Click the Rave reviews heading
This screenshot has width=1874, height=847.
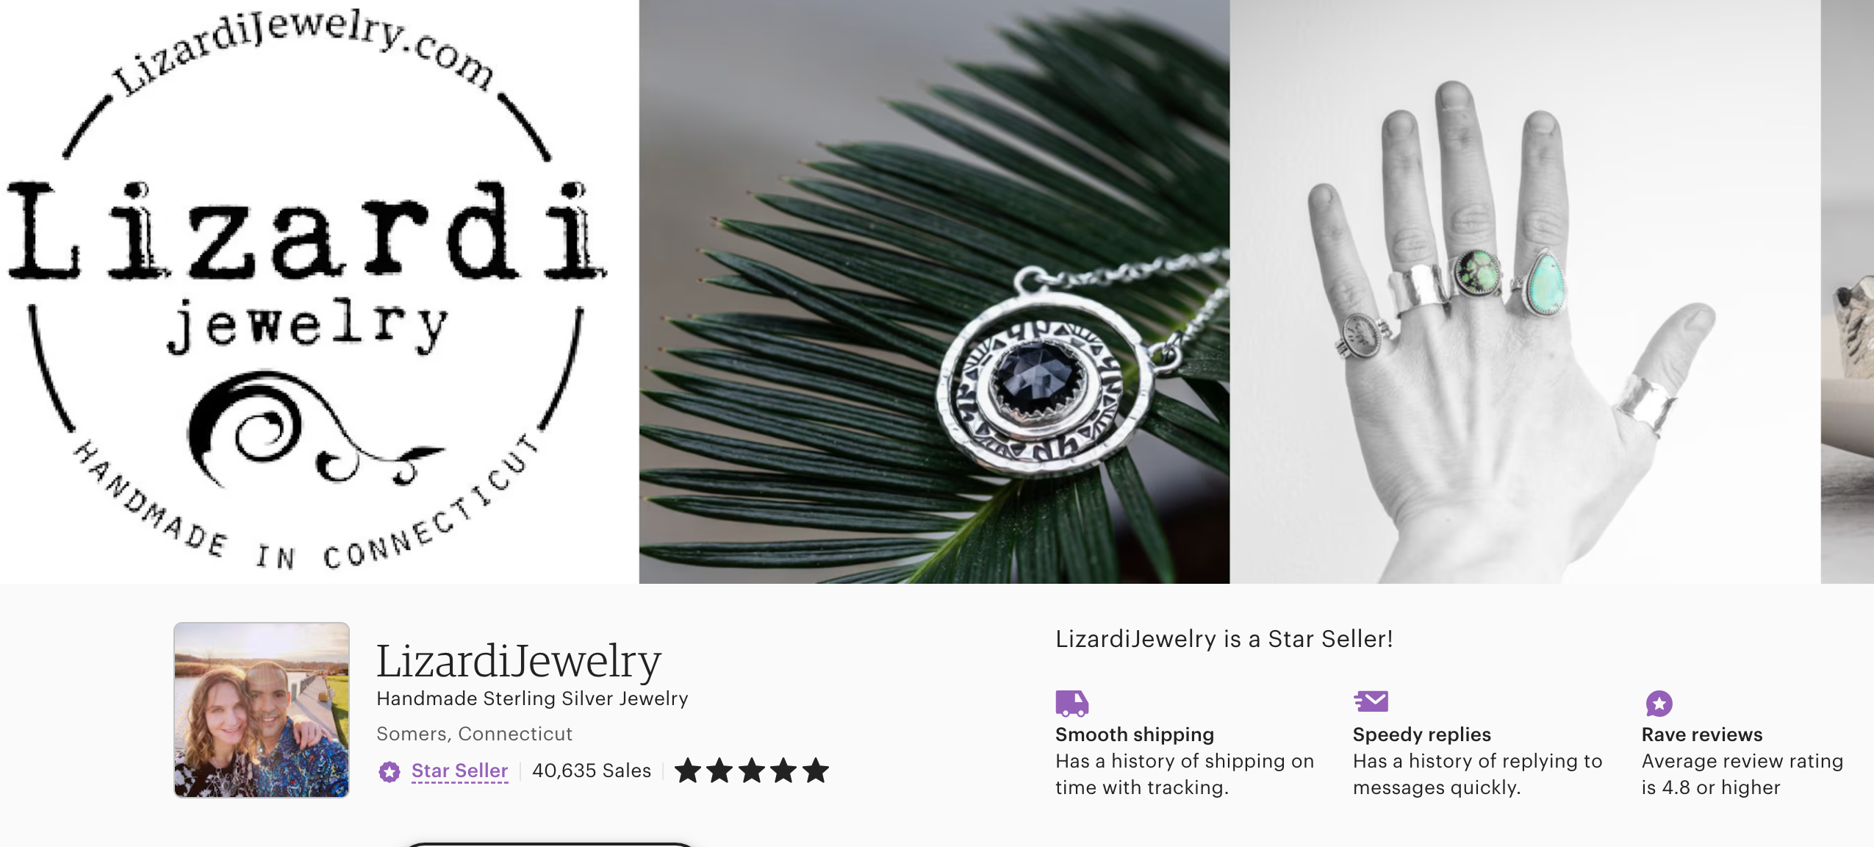(1702, 735)
